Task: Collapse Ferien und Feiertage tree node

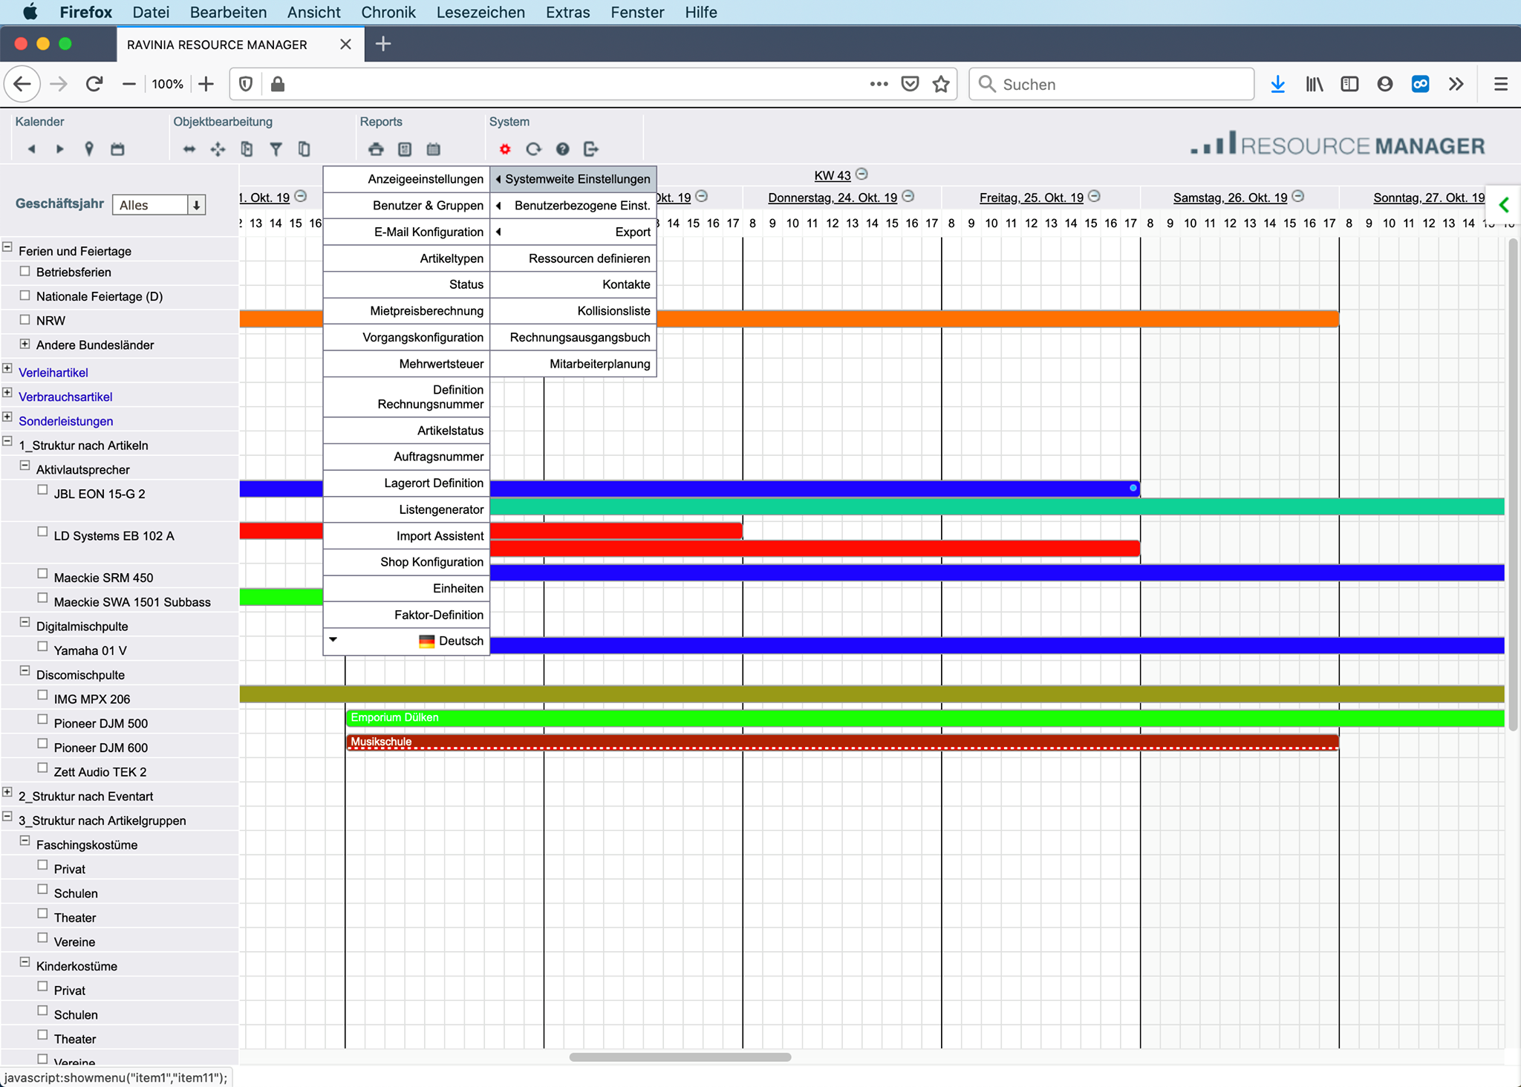Action: (7, 247)
